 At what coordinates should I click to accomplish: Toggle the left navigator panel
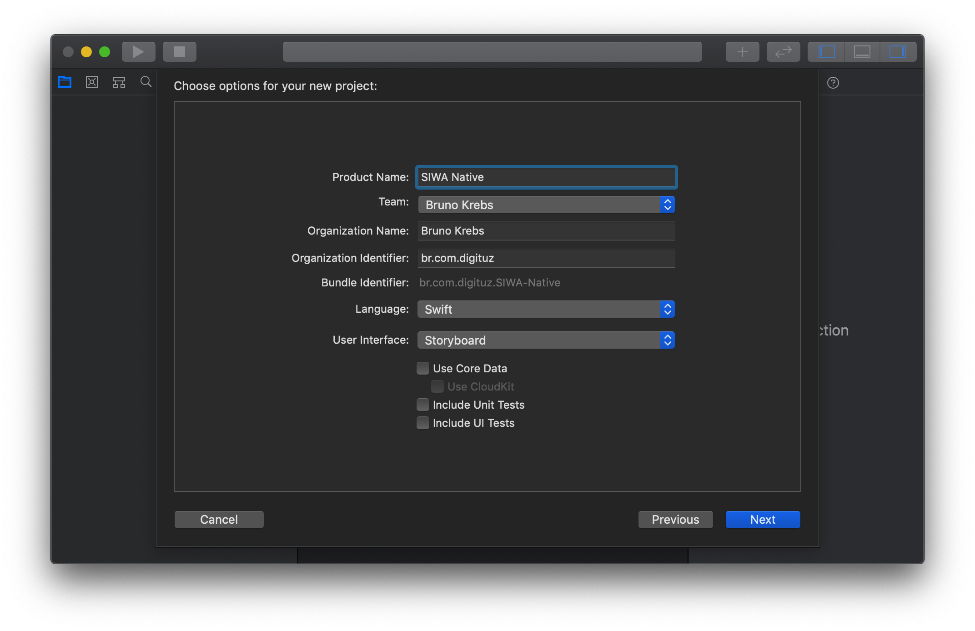coord(826,52)
